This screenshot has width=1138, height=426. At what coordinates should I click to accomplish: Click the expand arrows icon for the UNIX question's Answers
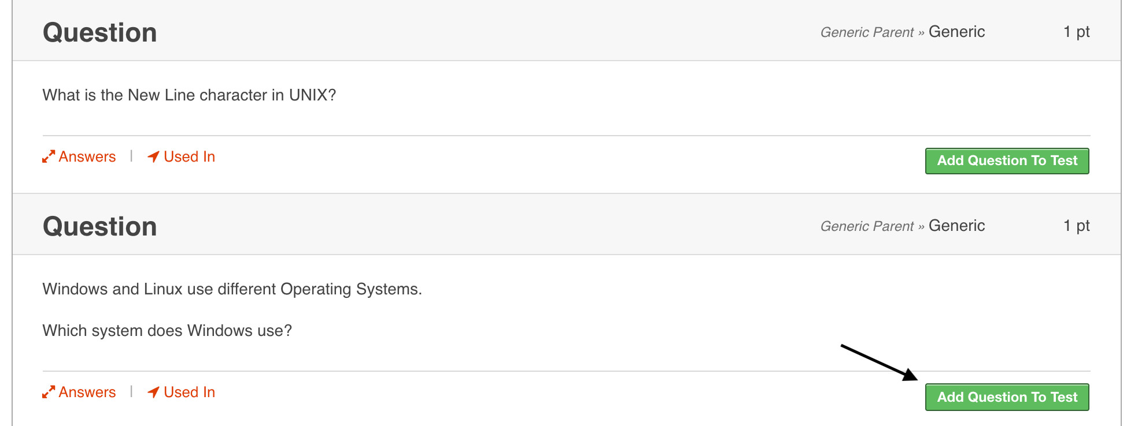[x=49, y=156]
